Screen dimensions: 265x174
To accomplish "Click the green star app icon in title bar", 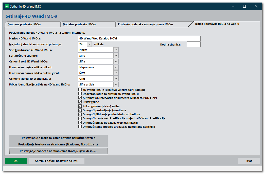I will tap(7, 6).
